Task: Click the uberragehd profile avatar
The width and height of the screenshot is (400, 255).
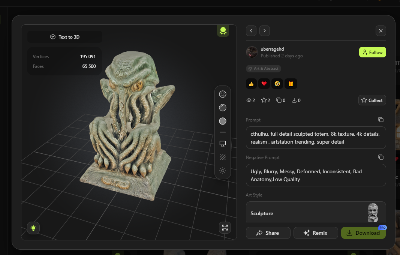Action: point(252,52)
